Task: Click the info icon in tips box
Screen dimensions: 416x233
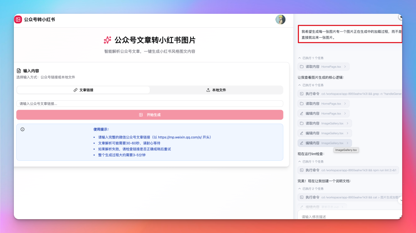Action: 23,130
